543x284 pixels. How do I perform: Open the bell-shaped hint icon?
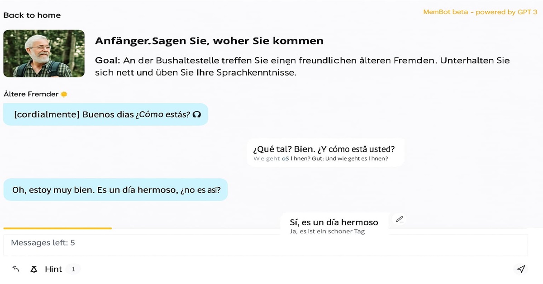pyautogui.click(x=33, y=269)
